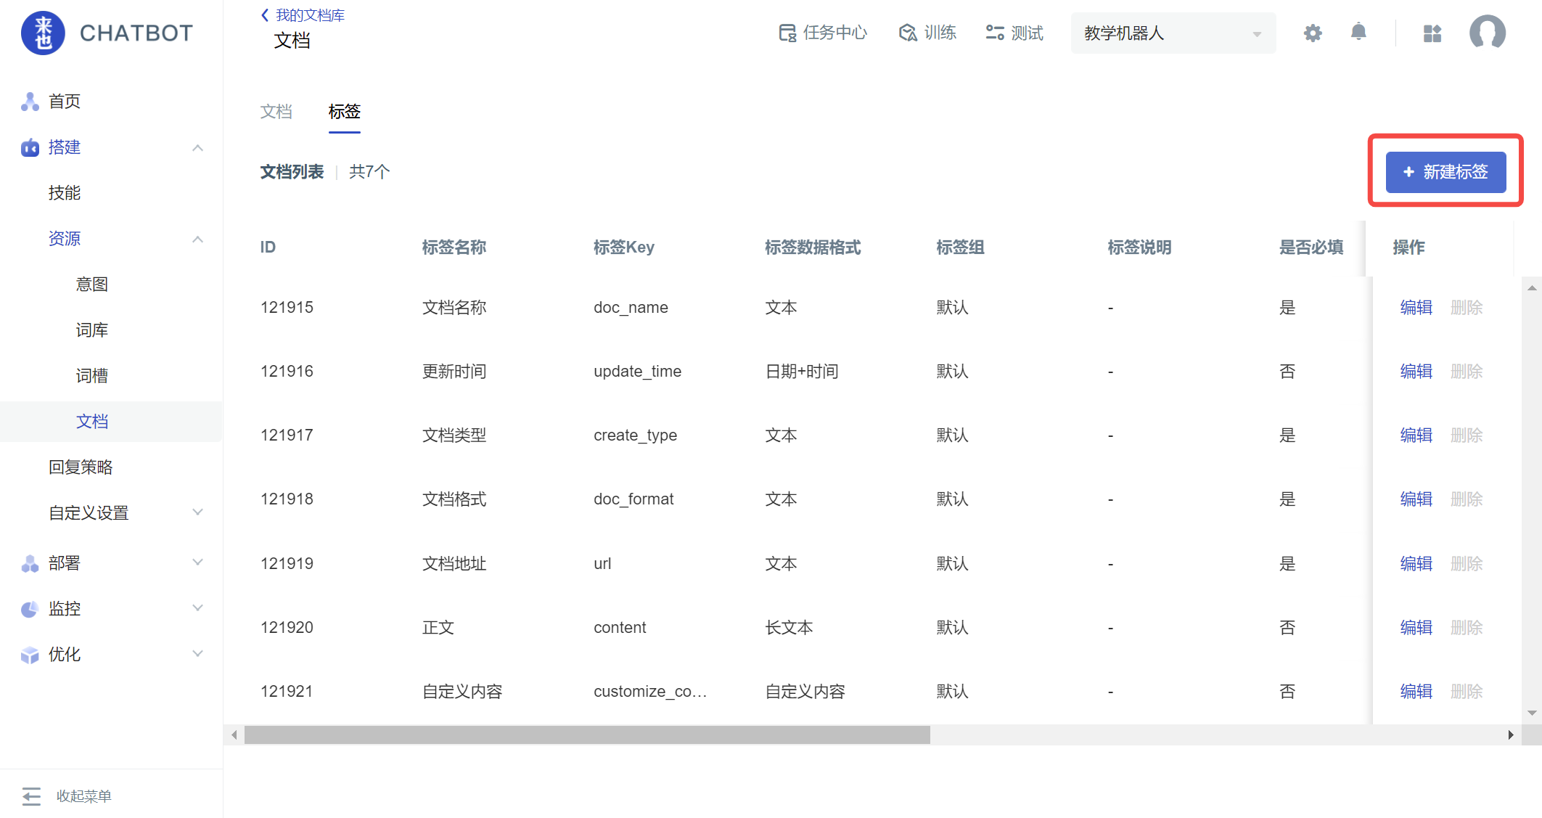Click the ID 121921 cell
Screen dimensions: 1542x818
click(287, 692)
